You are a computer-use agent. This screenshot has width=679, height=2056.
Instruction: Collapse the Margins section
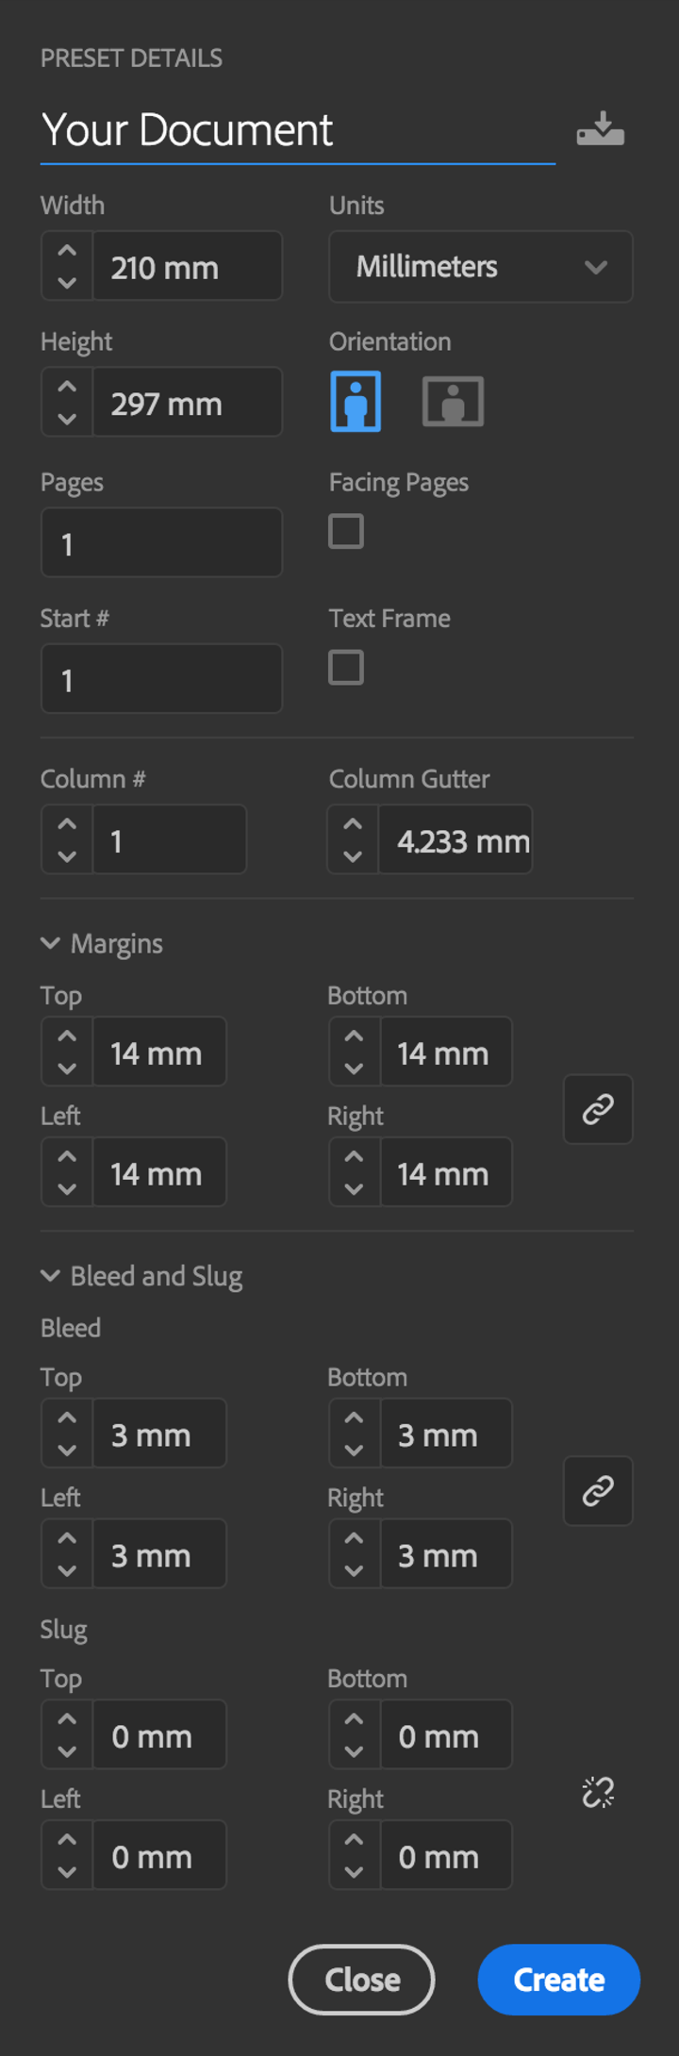51,943
